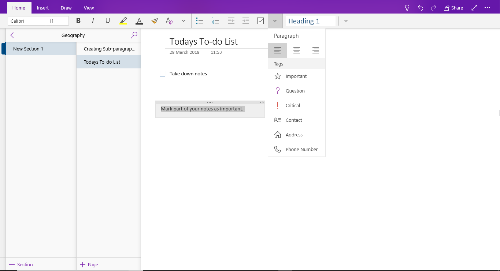Toggle underline formatting
The height and width of the screenshot is (271, 500).
tap(108, 21)
